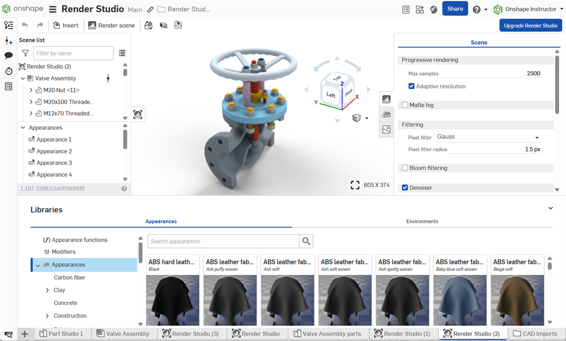
Task: Click the version info help icon
Action: [124, 188]
